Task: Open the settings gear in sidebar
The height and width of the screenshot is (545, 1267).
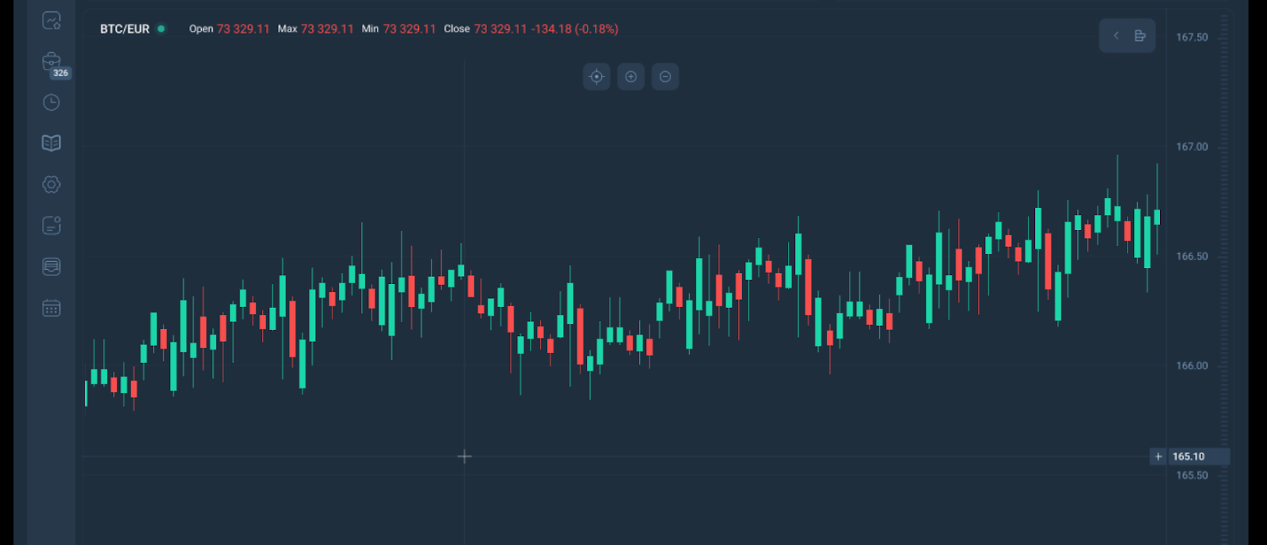Action: coord(51,184)
